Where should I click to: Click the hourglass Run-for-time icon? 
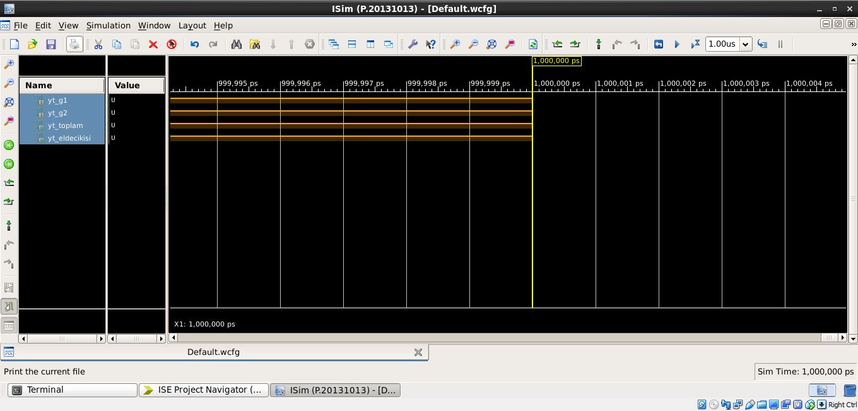695,44
